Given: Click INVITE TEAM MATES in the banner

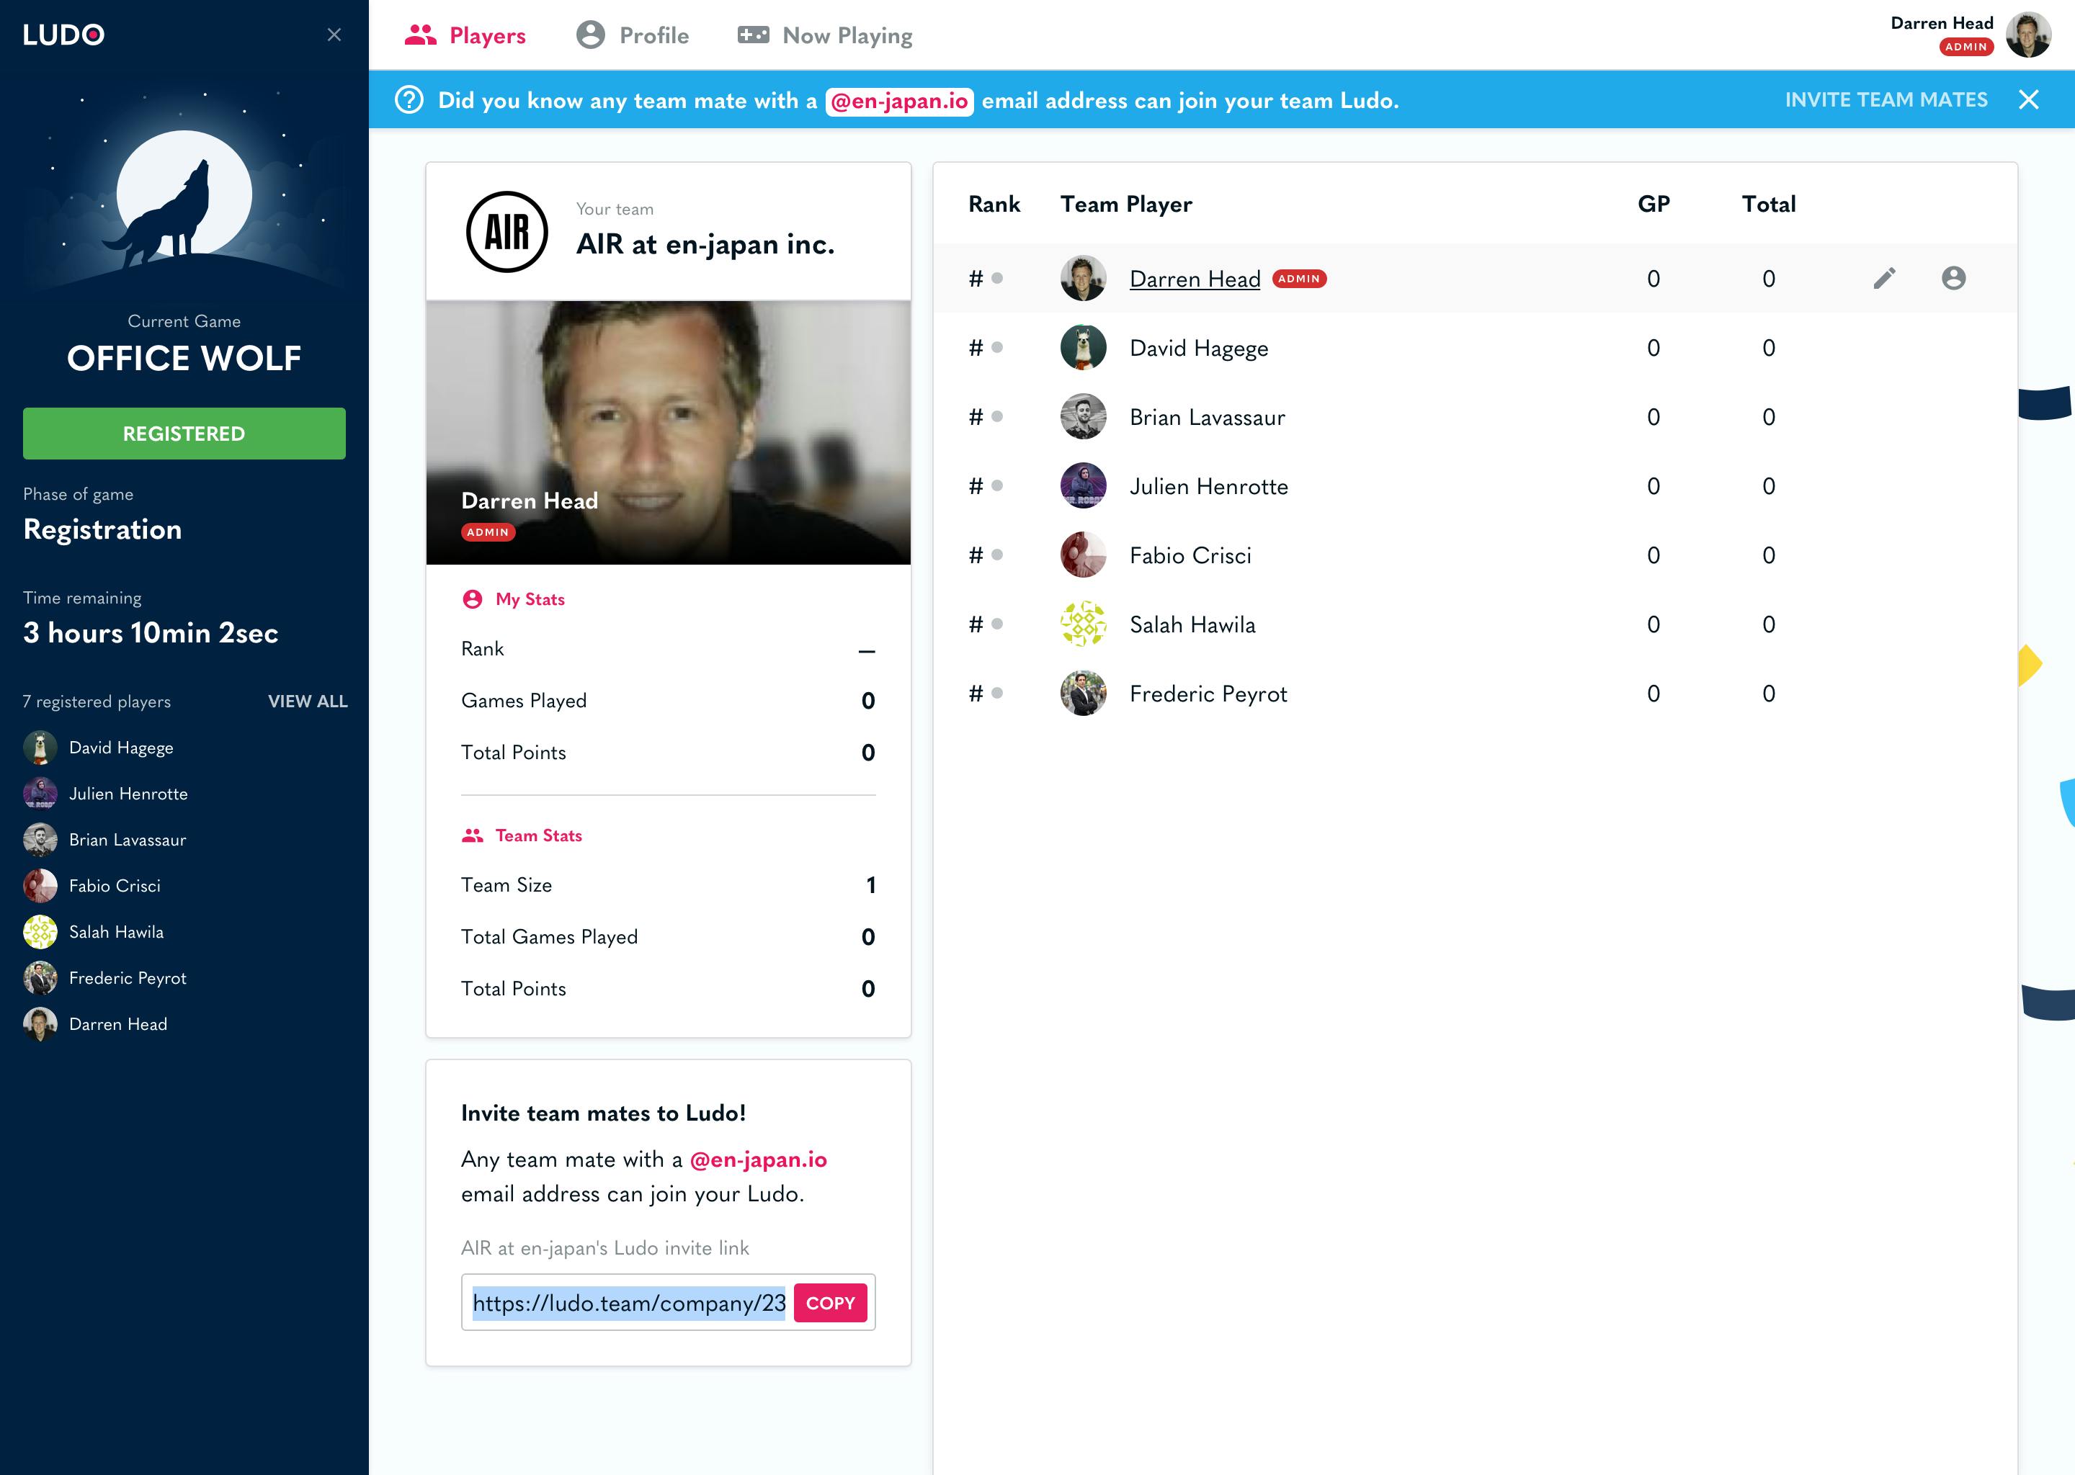Looking at the screenshot, I should (x=1886, y=100).
